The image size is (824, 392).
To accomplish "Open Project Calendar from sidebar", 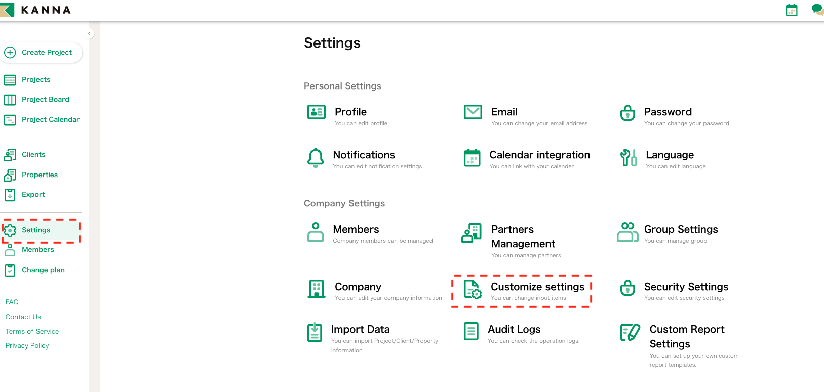I will [50, 120].
